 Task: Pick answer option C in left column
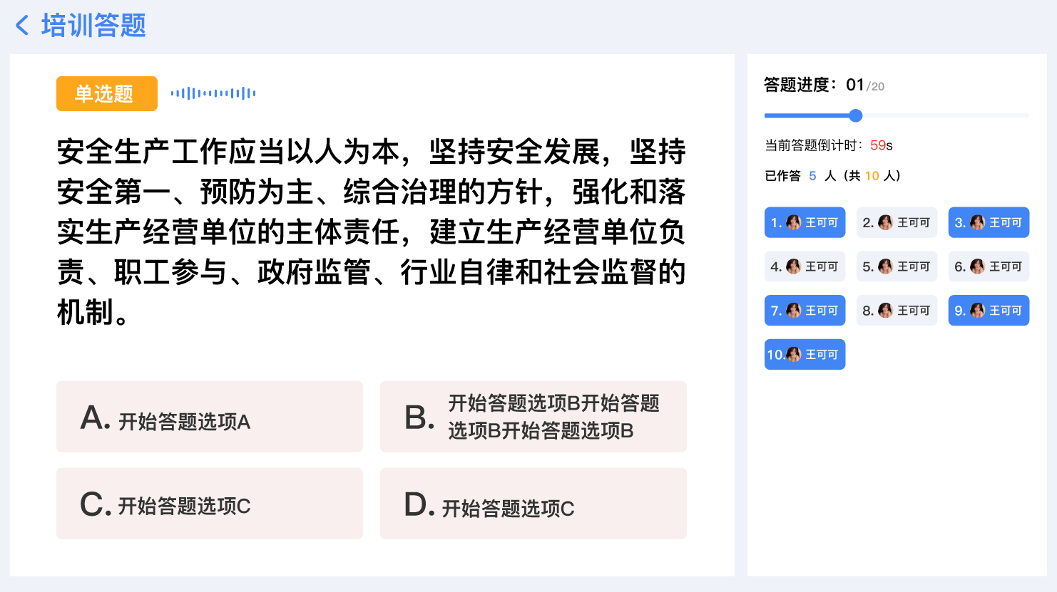coord(210,504)
